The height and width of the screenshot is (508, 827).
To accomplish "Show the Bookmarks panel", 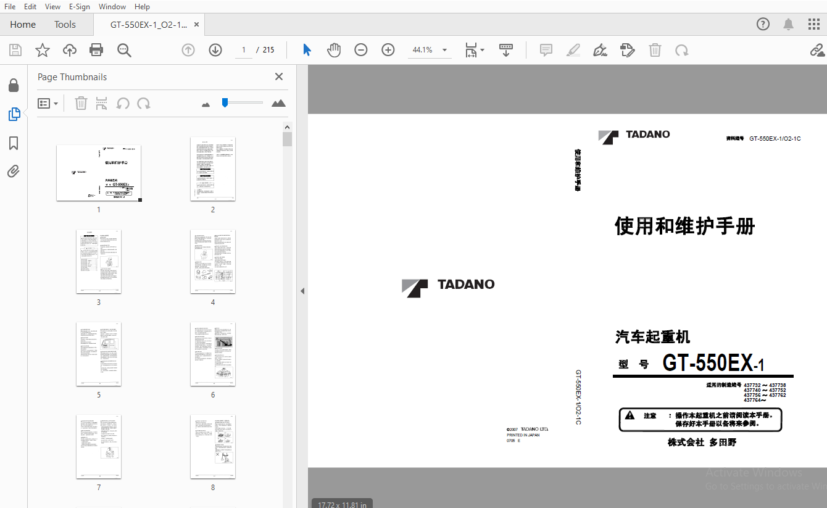I will [x=14, y=143].
